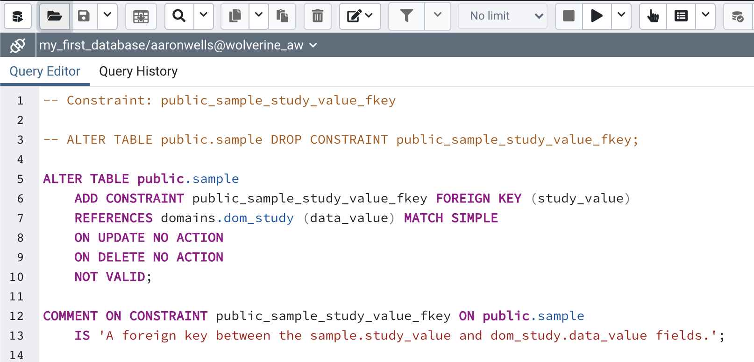754x362 pixels.
Task: Click the Save File floppy icon
Action: [x=84, y=16]
